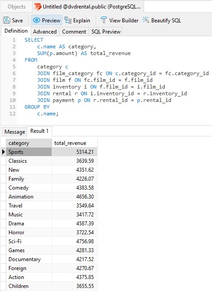Click revenue value 4217.52

(85, 259)
